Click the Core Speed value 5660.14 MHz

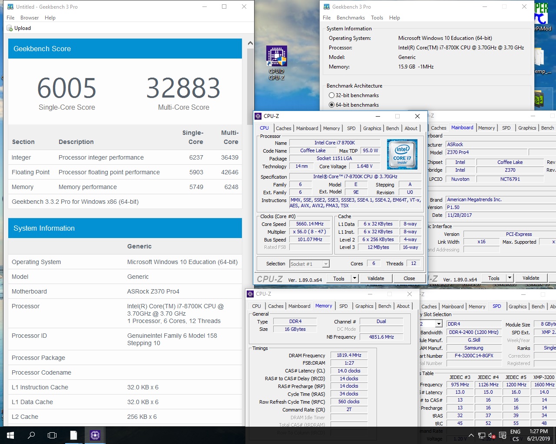[310, 224]
